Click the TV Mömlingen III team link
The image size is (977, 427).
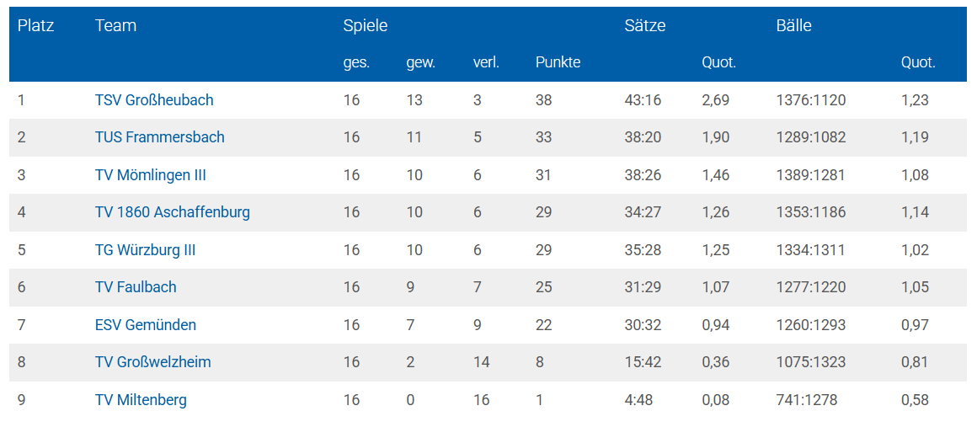click(151, 175)
